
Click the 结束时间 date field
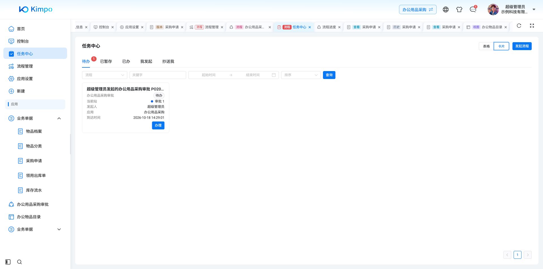coord(253,75)
